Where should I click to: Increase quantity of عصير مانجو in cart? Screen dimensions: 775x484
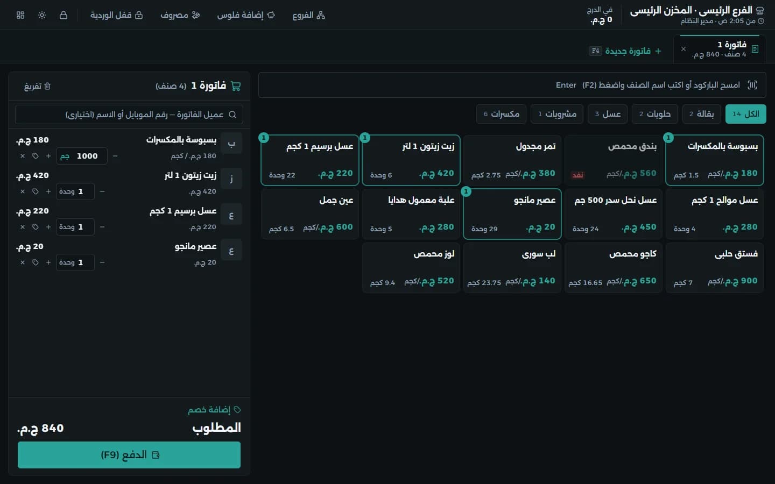pyautogui.click(x=48, y=262)
